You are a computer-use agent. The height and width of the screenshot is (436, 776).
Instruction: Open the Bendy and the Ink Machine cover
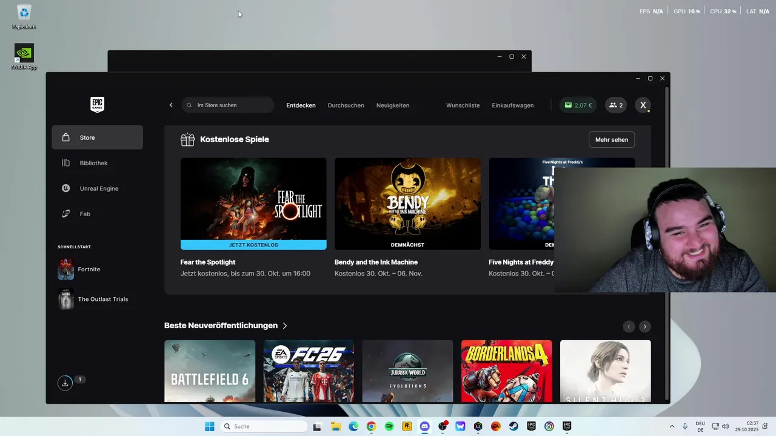tap(407, 203)
